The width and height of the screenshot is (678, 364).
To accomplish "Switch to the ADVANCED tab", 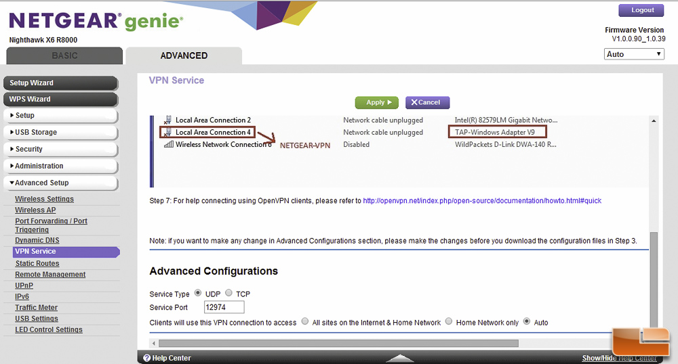I will tap(184, 55).
